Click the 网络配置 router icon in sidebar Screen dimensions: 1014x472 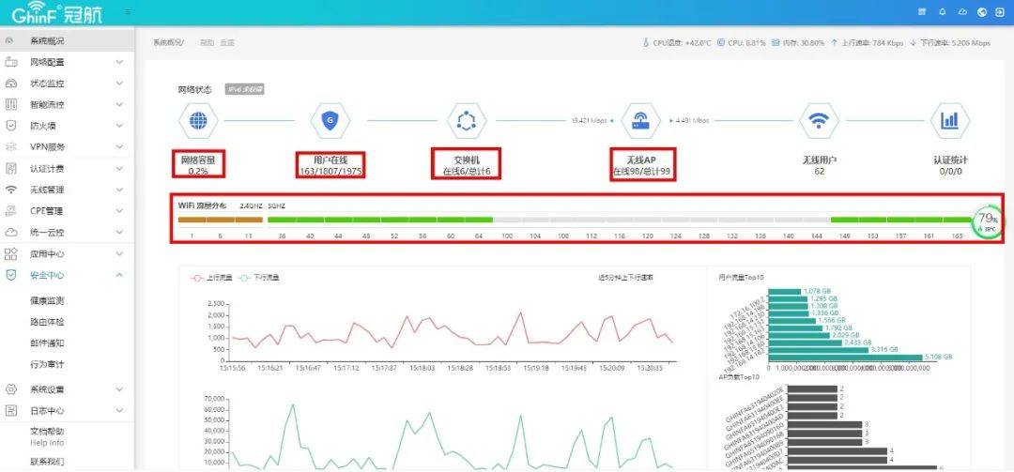pyautogui.click(x=10, y=62)
